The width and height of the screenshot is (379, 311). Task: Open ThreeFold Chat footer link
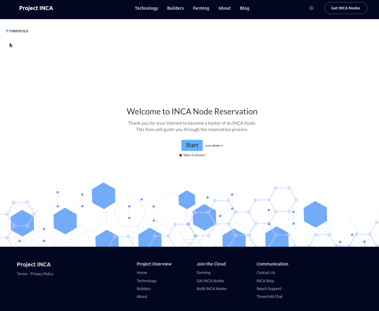(269, 296)
